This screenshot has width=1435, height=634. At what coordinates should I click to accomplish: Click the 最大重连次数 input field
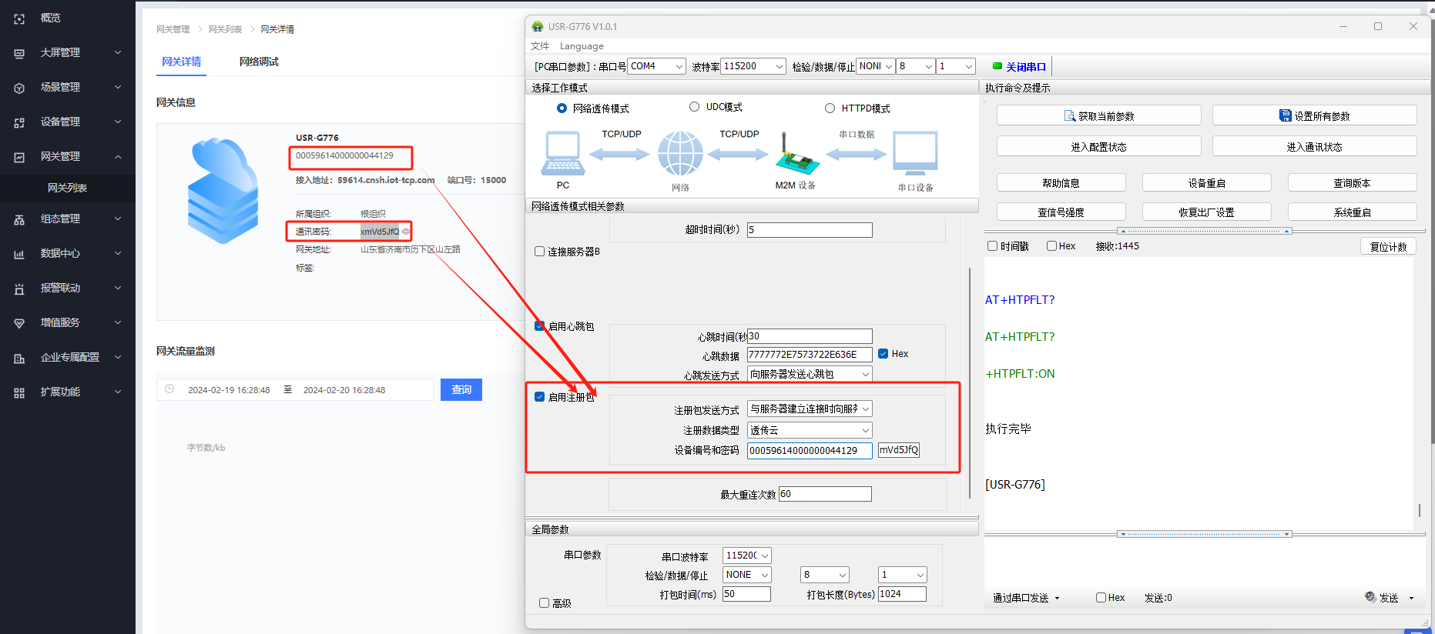point(824,494)
